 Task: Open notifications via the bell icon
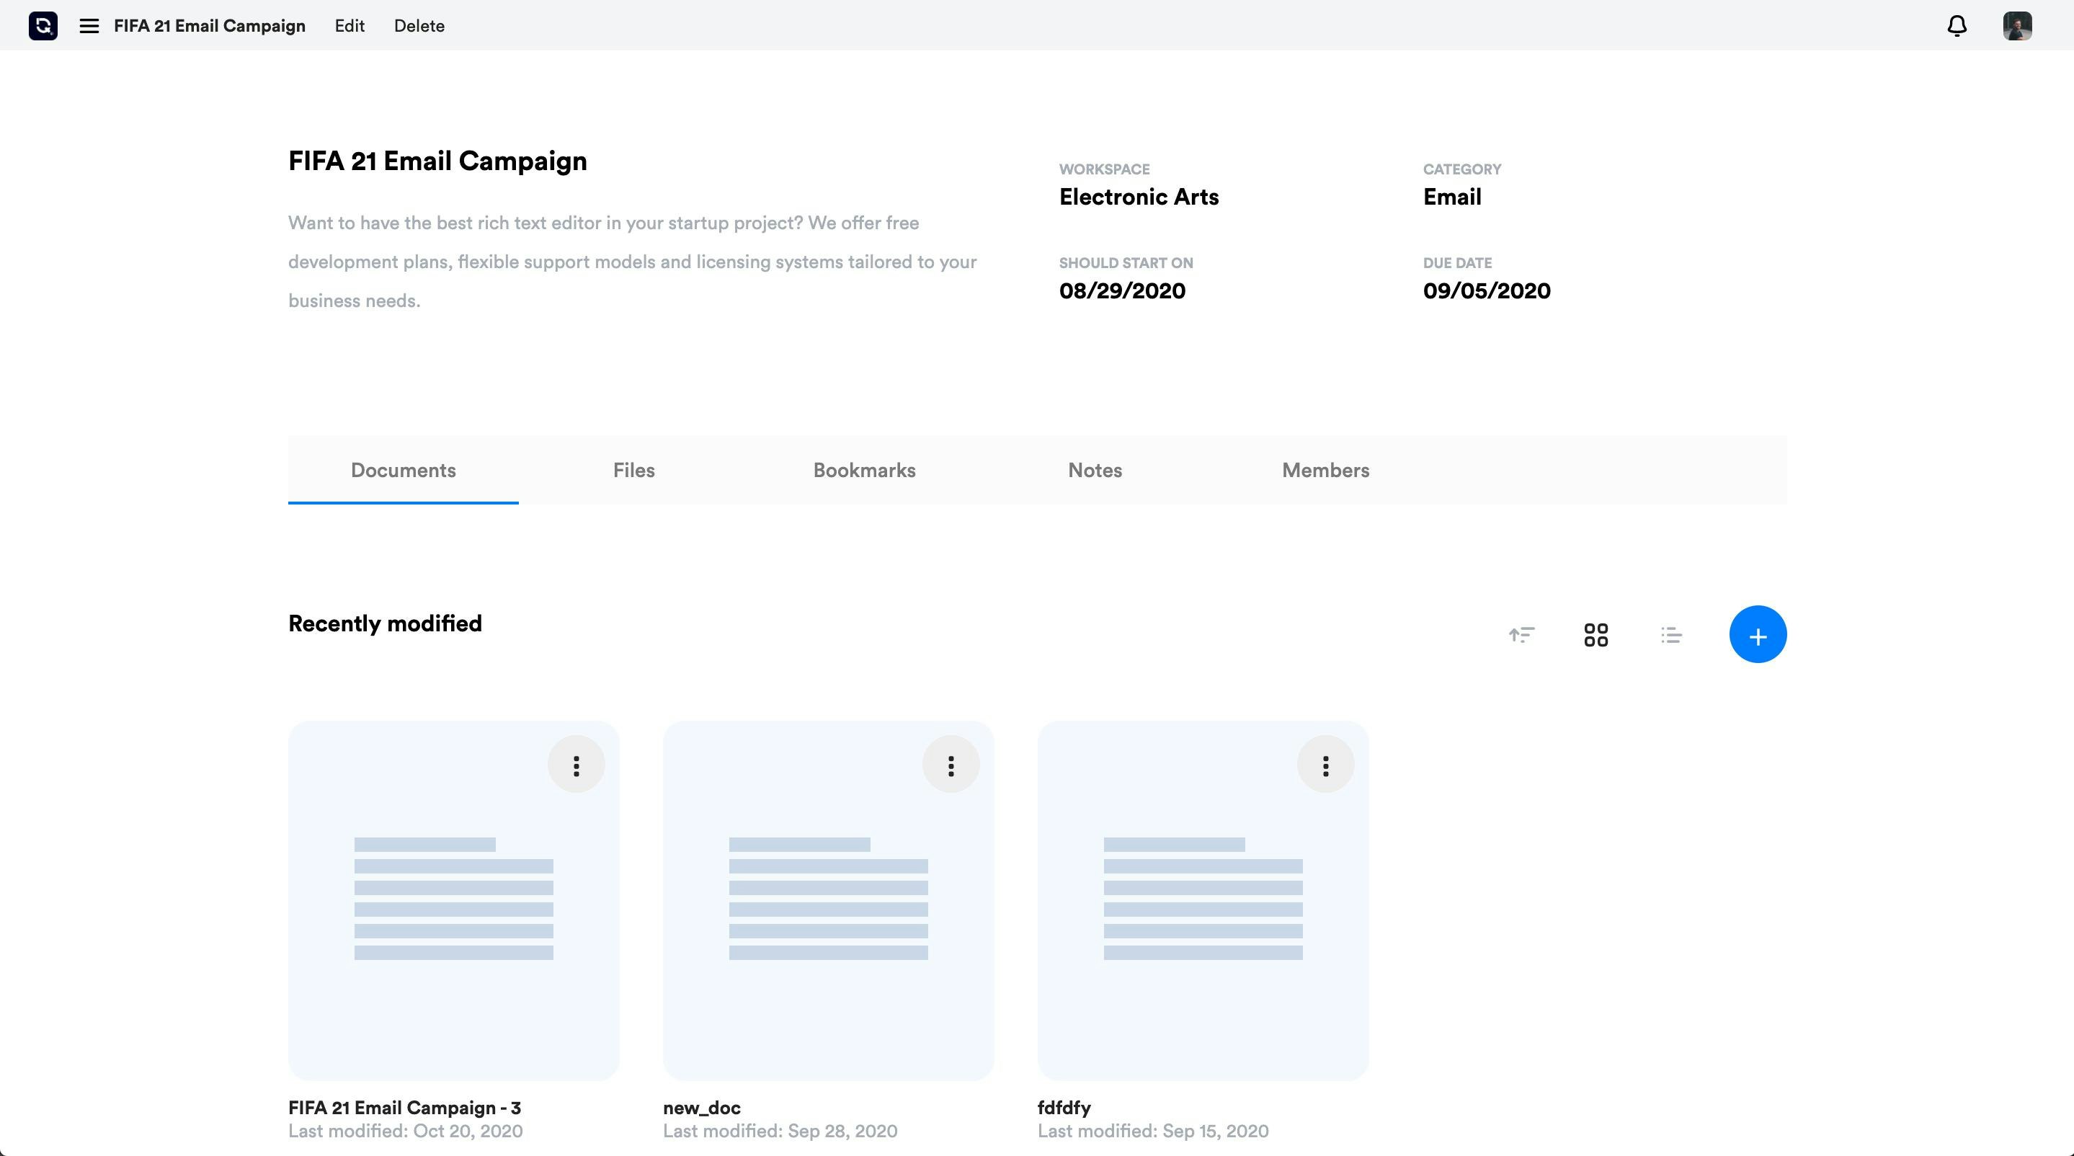tap(1957, 26)
